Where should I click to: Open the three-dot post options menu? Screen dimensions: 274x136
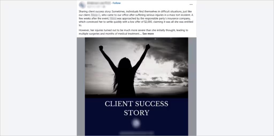pyautogui.click(x=191, y=5)
